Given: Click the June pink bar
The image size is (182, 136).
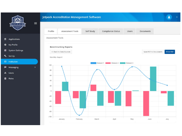Looking at the screenshot, I should click(x=146, y=103).
